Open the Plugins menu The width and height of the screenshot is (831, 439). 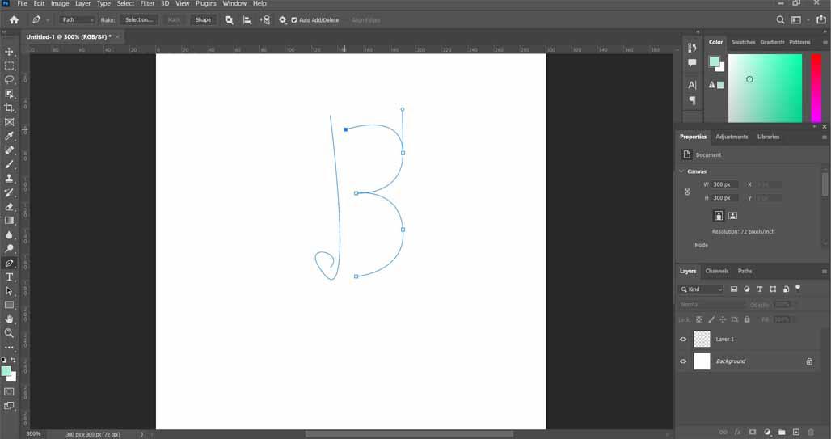point(205,4)
